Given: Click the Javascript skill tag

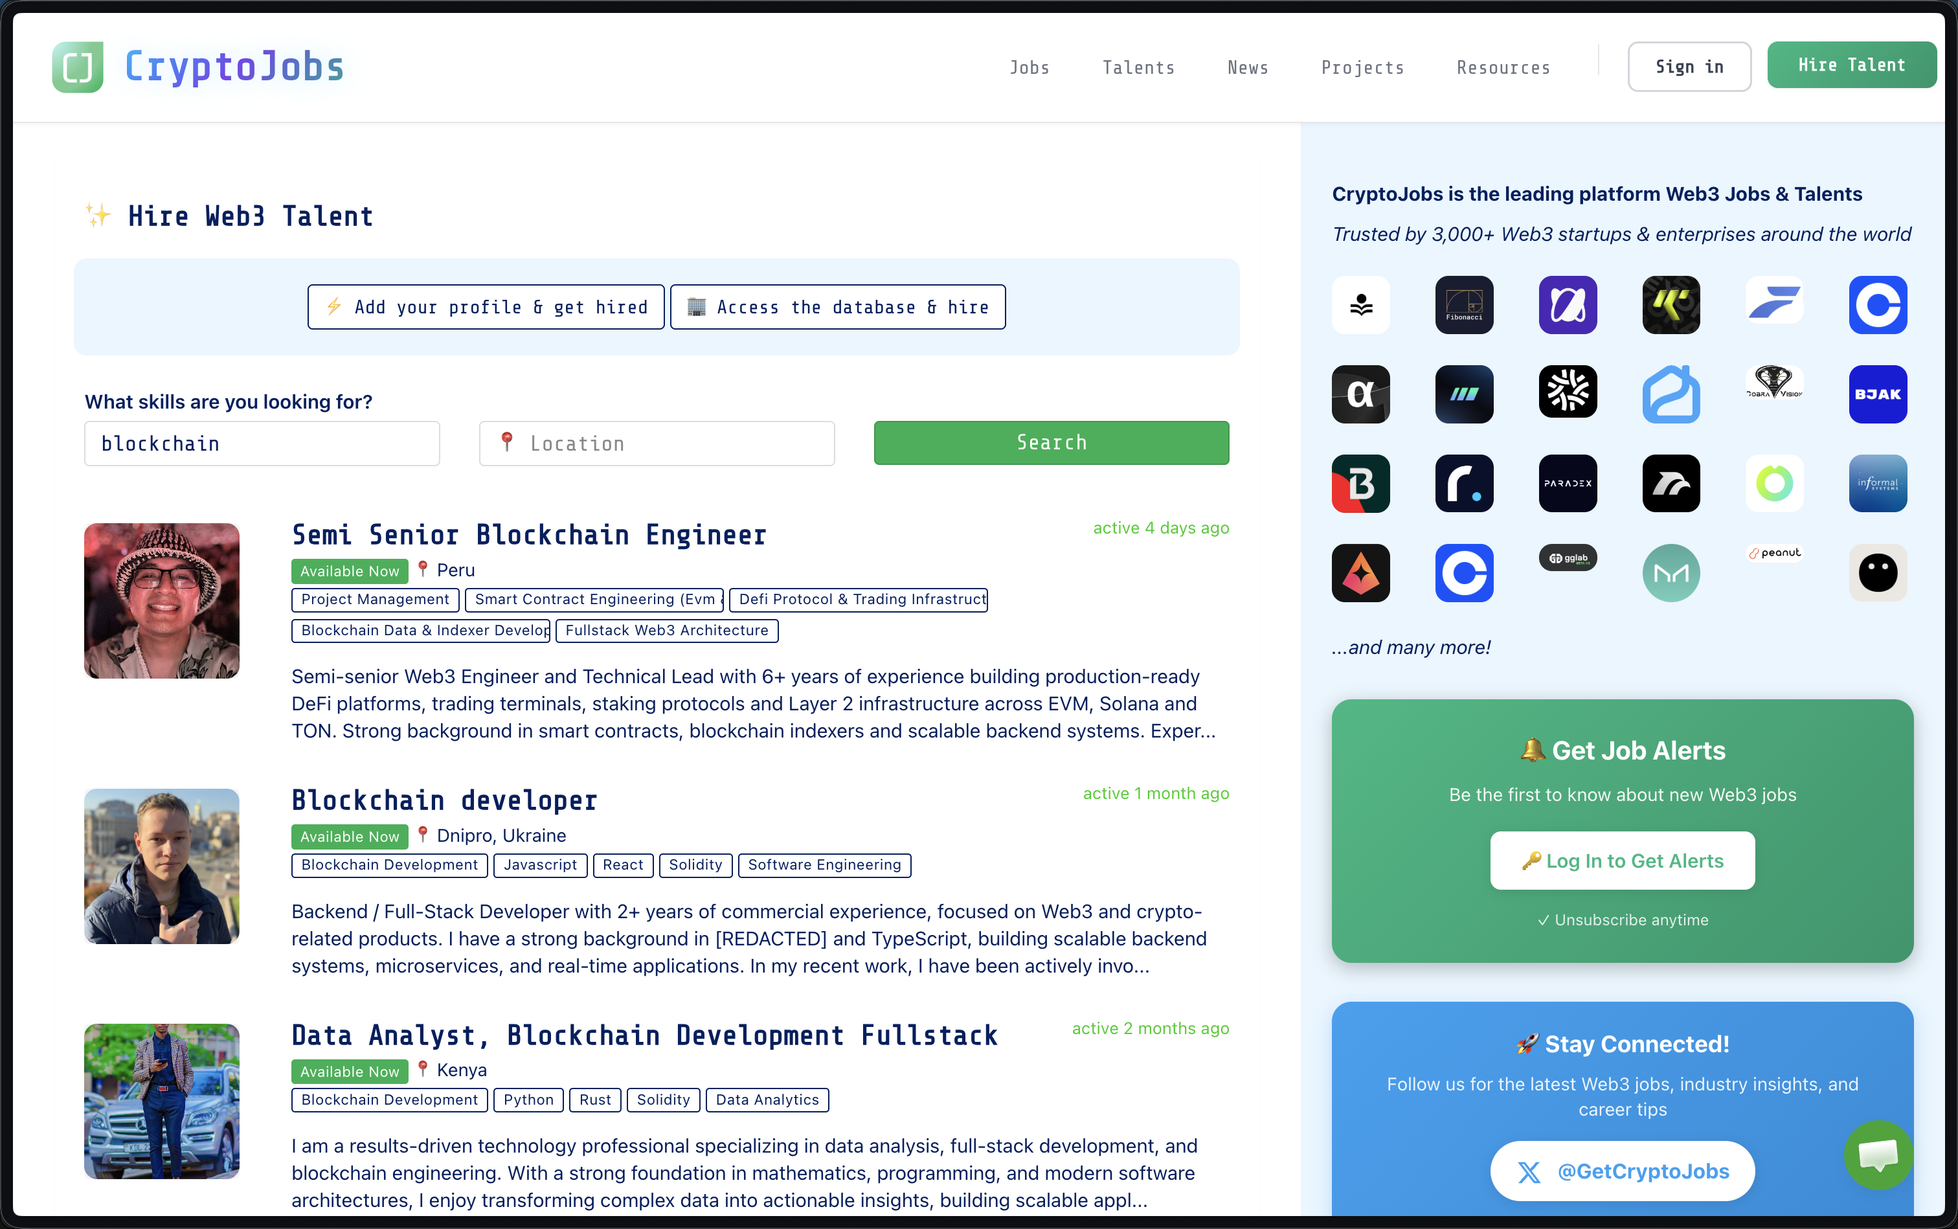Looking at the screenshot, I should 540,866.
